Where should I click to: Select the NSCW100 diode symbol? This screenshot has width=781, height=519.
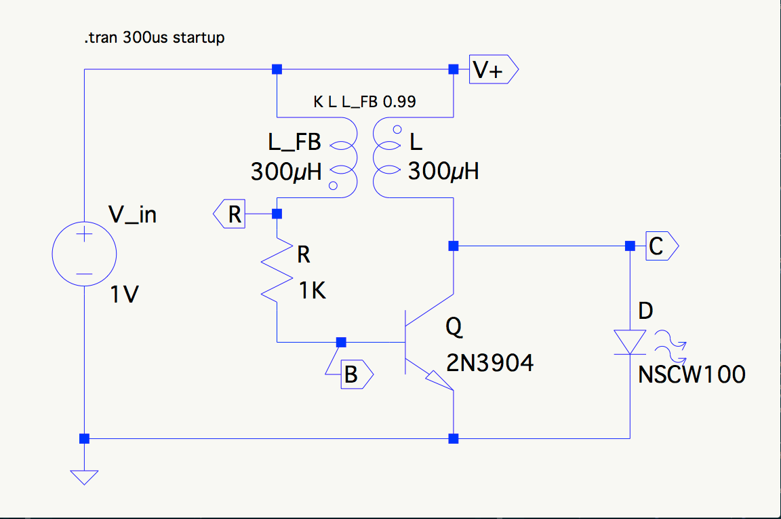point(630,341)
